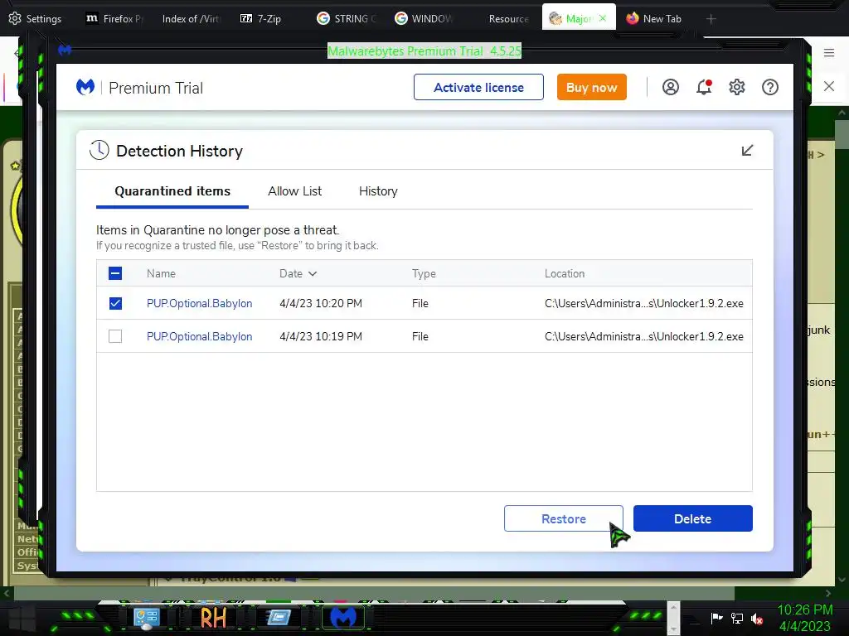This screenshot has width=849, height=636.
Task: Click the Activate license button
Action: (478, 87)
